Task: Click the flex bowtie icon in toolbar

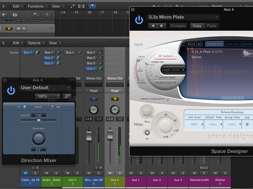Action: click(81, 6)
